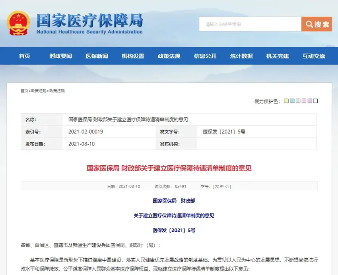Open the 医保新闻 navigation tab
The width and height of the screenshot is (338, 275).
point(97,56)
